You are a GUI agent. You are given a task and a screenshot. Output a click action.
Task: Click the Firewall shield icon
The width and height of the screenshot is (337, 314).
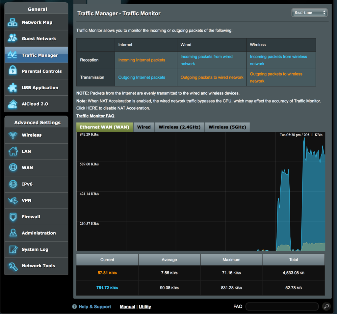click(13, 217)
